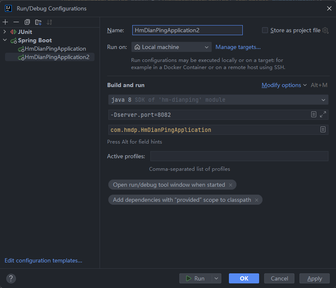The image size is (336, 288).
Task: Open the help question mark button
Action: [11, 278]
